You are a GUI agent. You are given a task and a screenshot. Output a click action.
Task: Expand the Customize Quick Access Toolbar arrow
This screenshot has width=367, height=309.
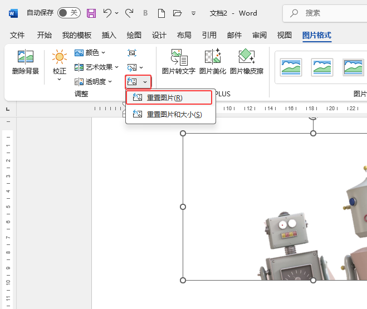[193, 13]
